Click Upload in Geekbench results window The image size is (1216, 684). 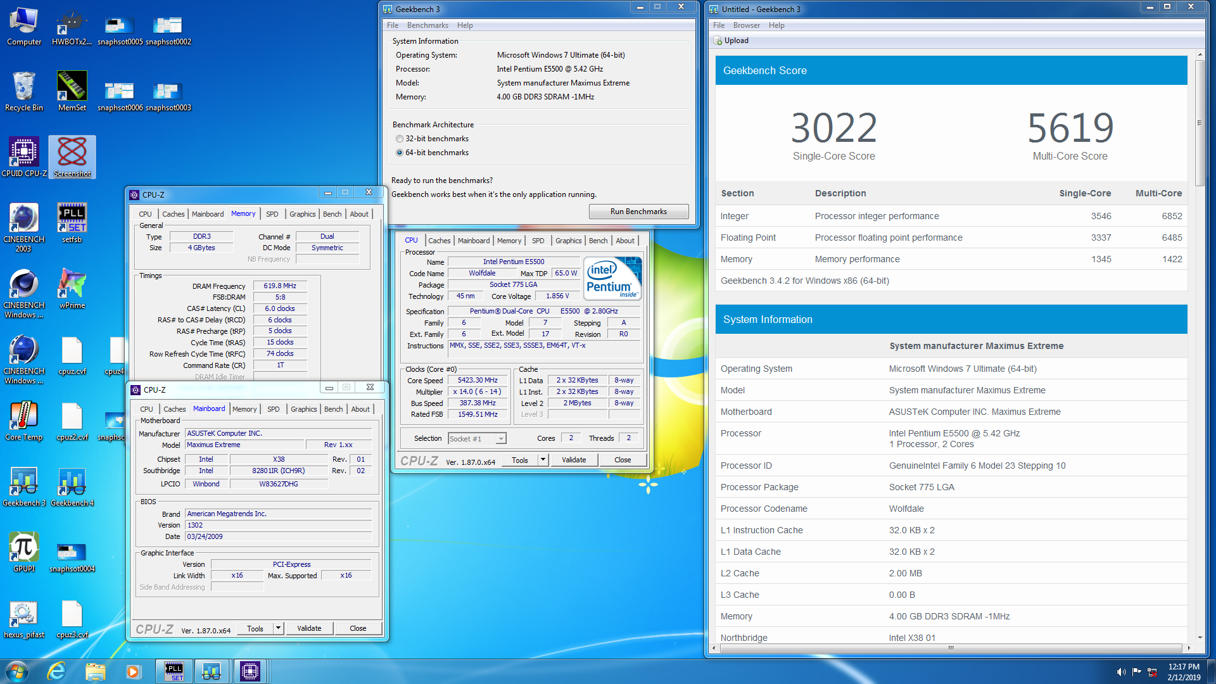click(731, 41)
